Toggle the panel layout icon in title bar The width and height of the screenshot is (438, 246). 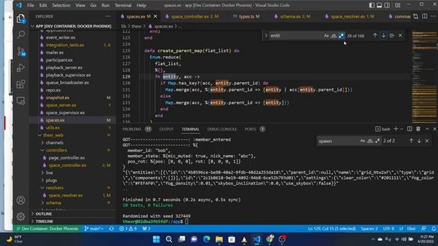click(379, 5)
